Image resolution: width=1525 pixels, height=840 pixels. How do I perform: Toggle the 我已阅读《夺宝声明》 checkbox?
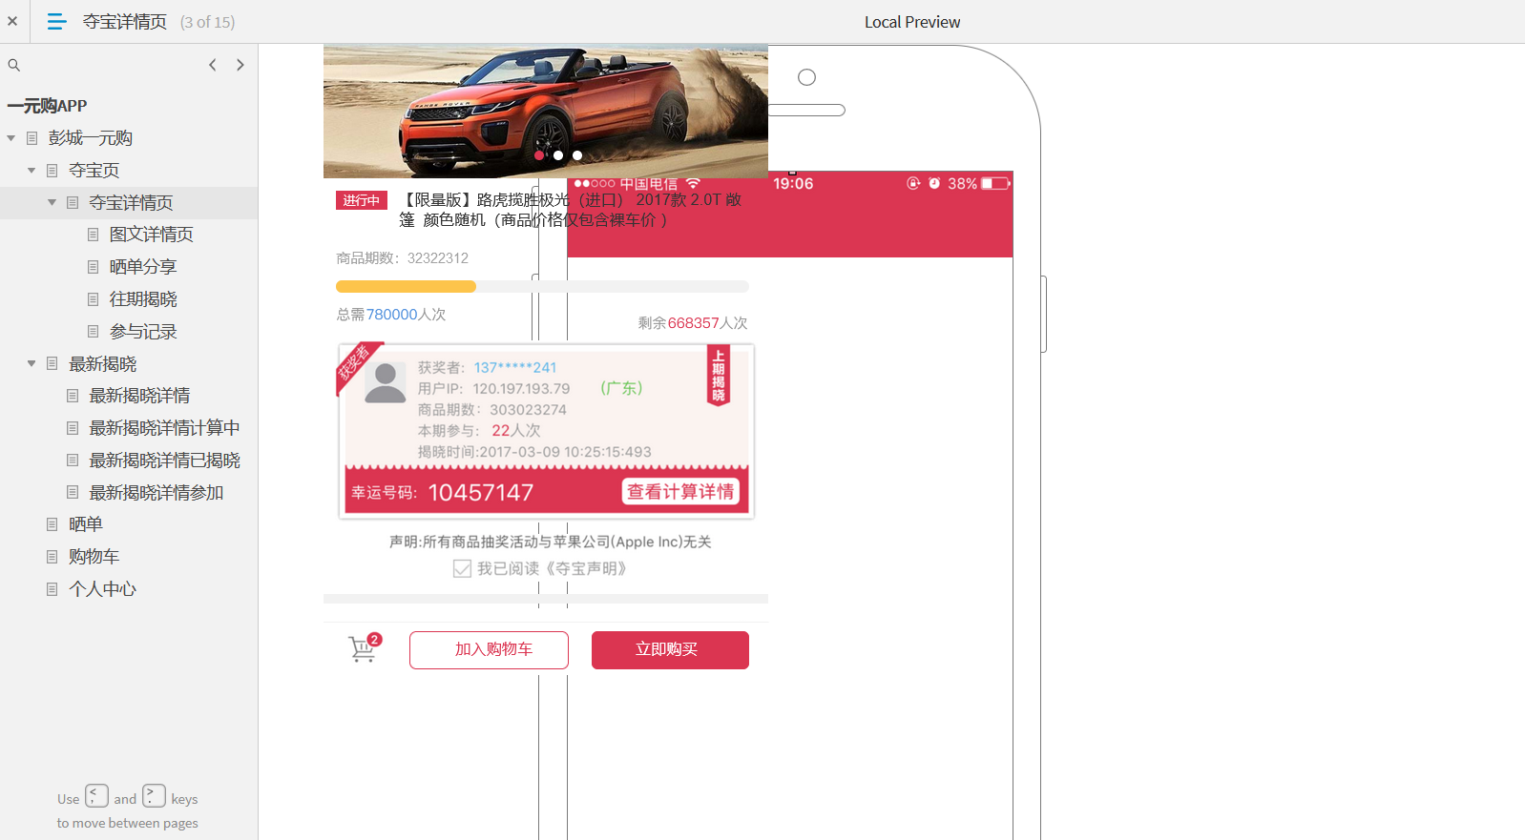[x=462, y=569]
